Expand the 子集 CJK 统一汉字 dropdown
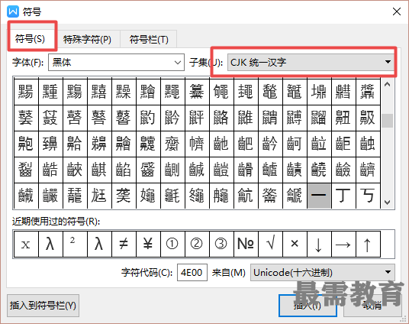 [x=311, y=62]
